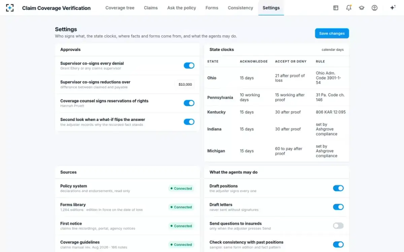Click the Claim Coverage Verification title
Viewport: 404px width, 252px height.
click(x=56, y=8)
